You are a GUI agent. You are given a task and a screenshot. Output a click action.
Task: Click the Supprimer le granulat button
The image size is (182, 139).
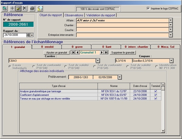click(123, 52)
